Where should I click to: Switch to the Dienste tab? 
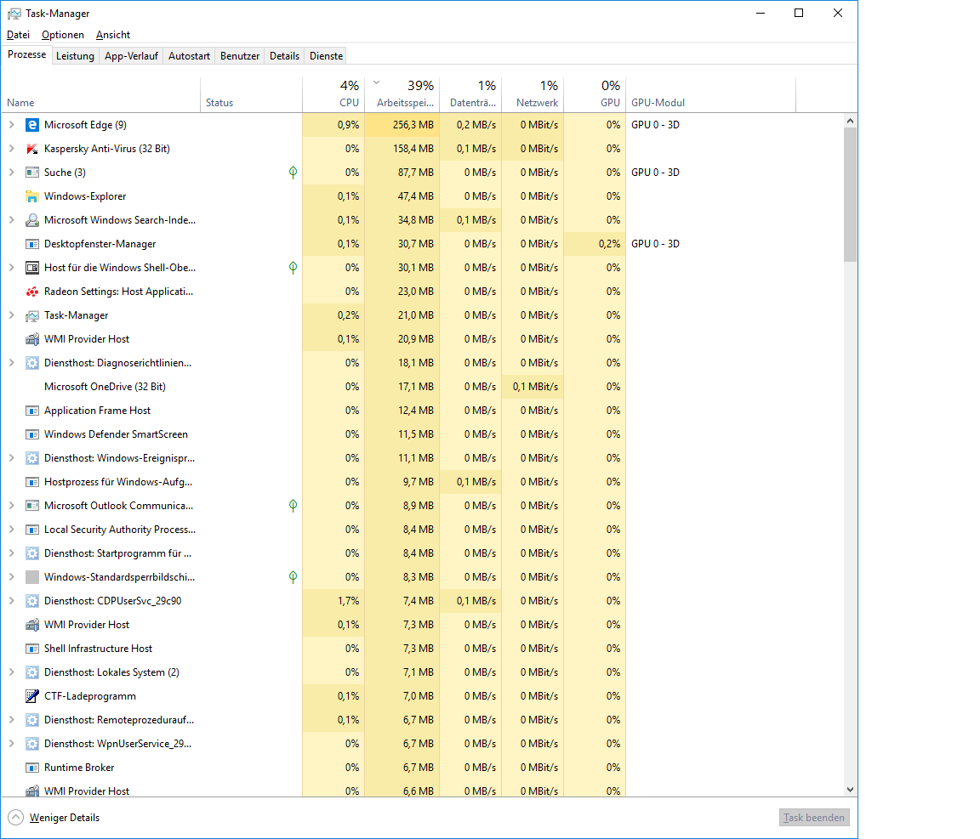pyautogui.click(x=327, y=56)
